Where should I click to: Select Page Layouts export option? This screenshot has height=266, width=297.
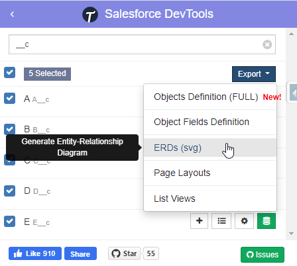pos(210,173)
